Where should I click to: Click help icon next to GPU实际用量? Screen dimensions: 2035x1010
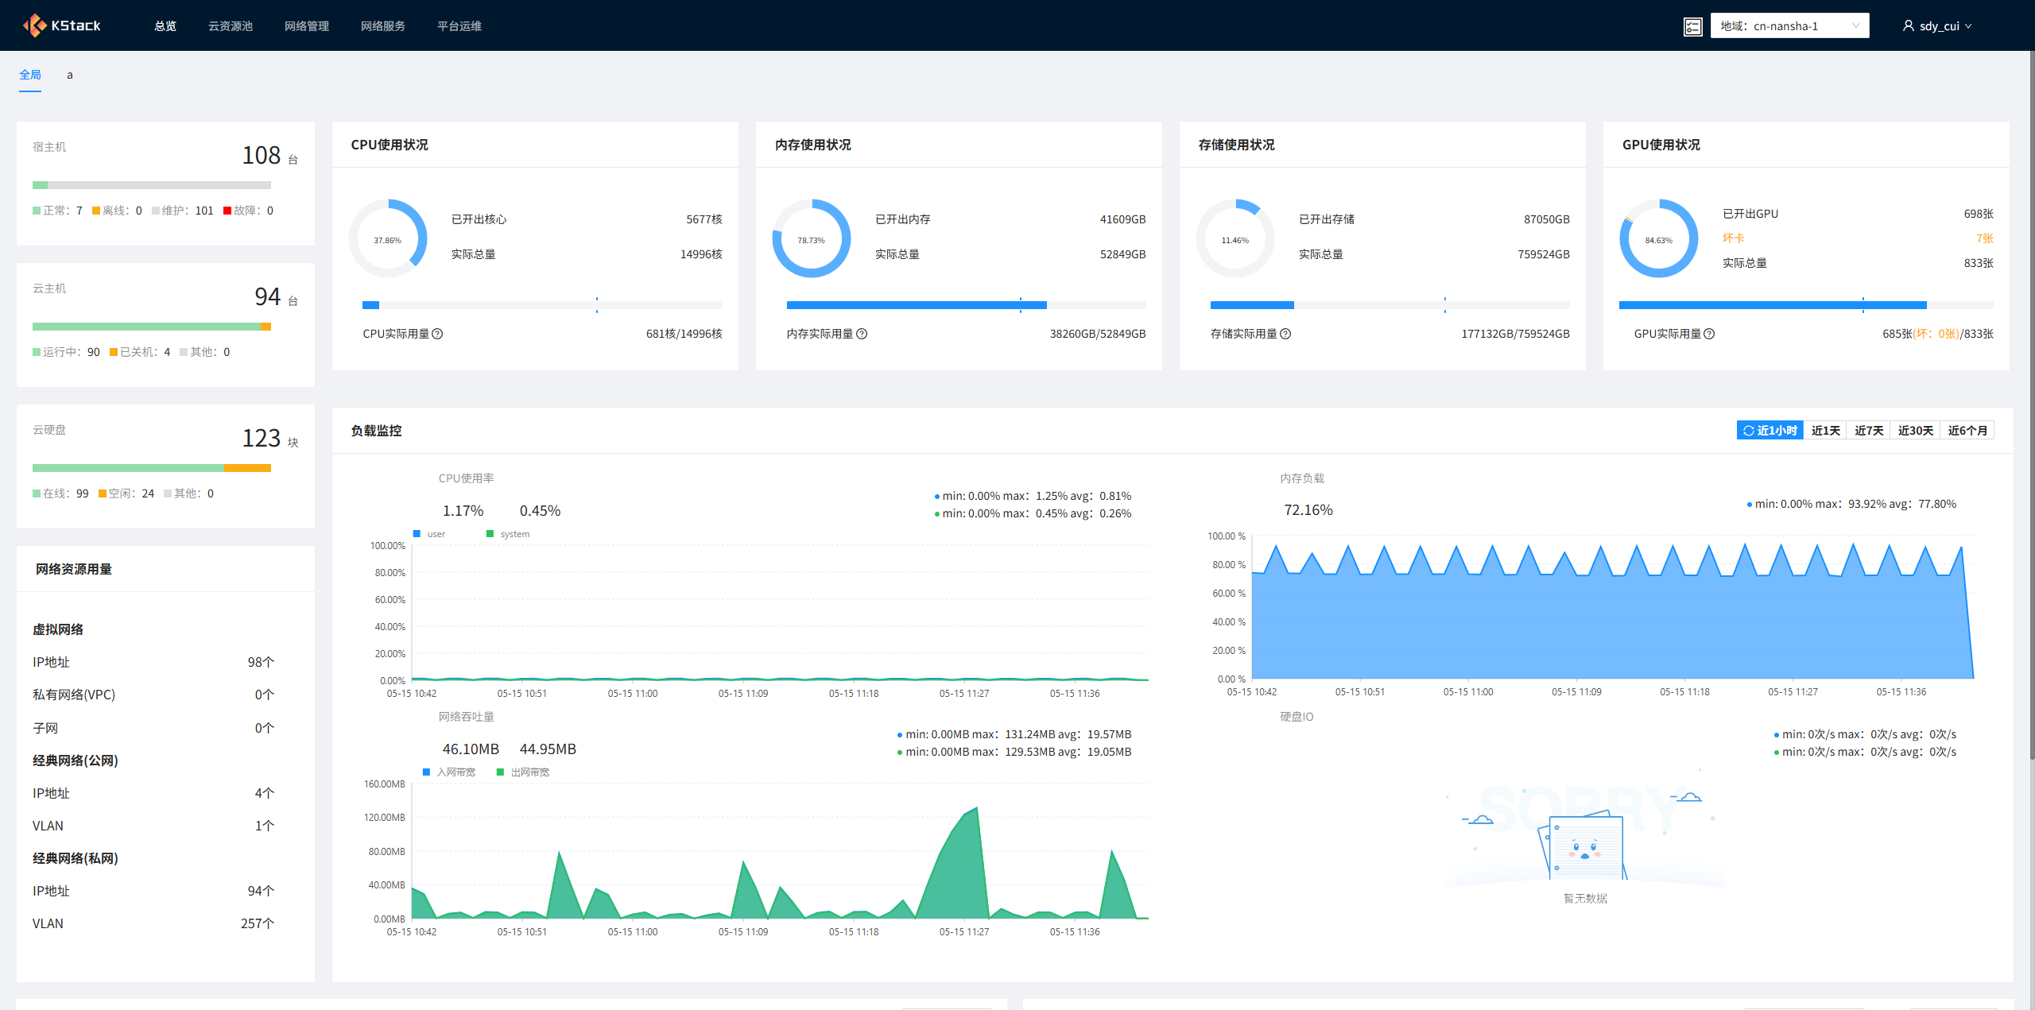point(1709,334)
